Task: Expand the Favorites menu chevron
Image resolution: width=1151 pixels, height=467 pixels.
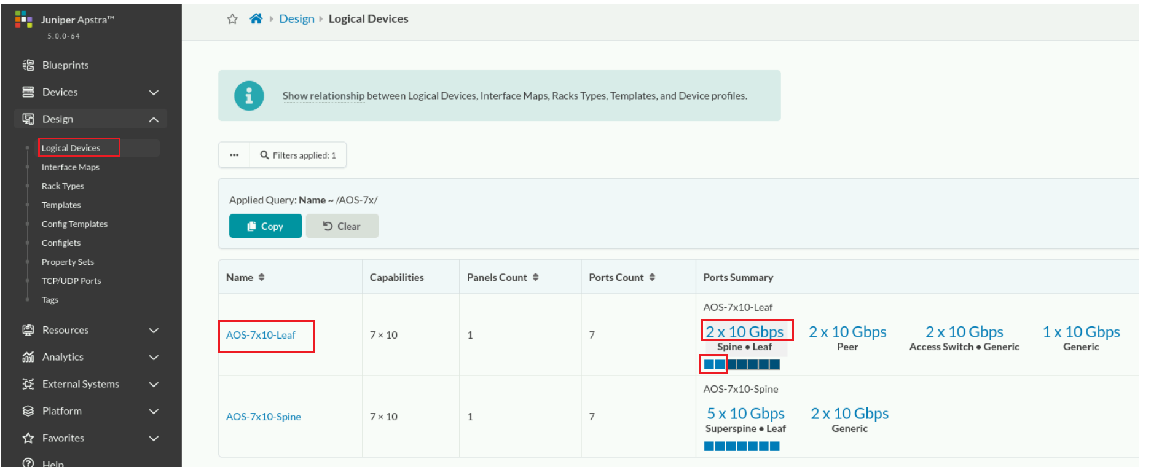Action: pyautogui.click(x=154, y=438)
